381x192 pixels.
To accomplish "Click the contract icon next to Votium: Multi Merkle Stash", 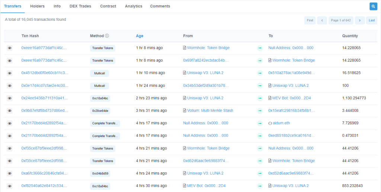I will click(x=185, y=111).
